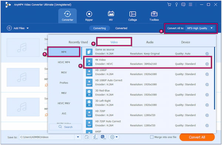Click the search magnifier icon
222x145 pixels.
[60, 127]
